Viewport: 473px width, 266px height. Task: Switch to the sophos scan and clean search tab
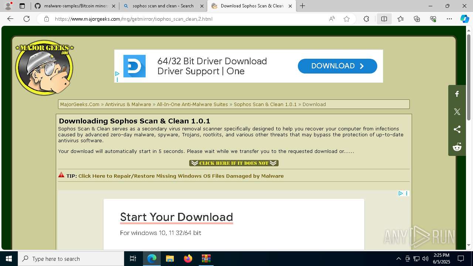click(163, 6)
